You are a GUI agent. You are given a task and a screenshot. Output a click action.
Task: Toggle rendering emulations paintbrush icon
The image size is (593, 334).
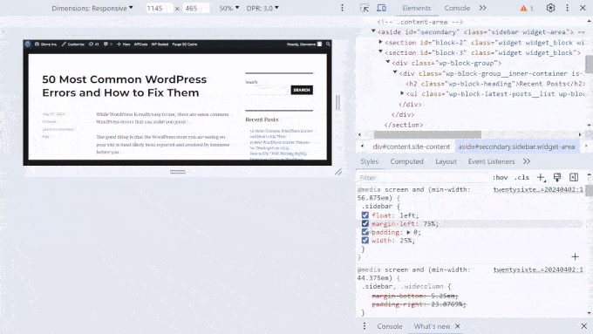click(x=557, y=177)
